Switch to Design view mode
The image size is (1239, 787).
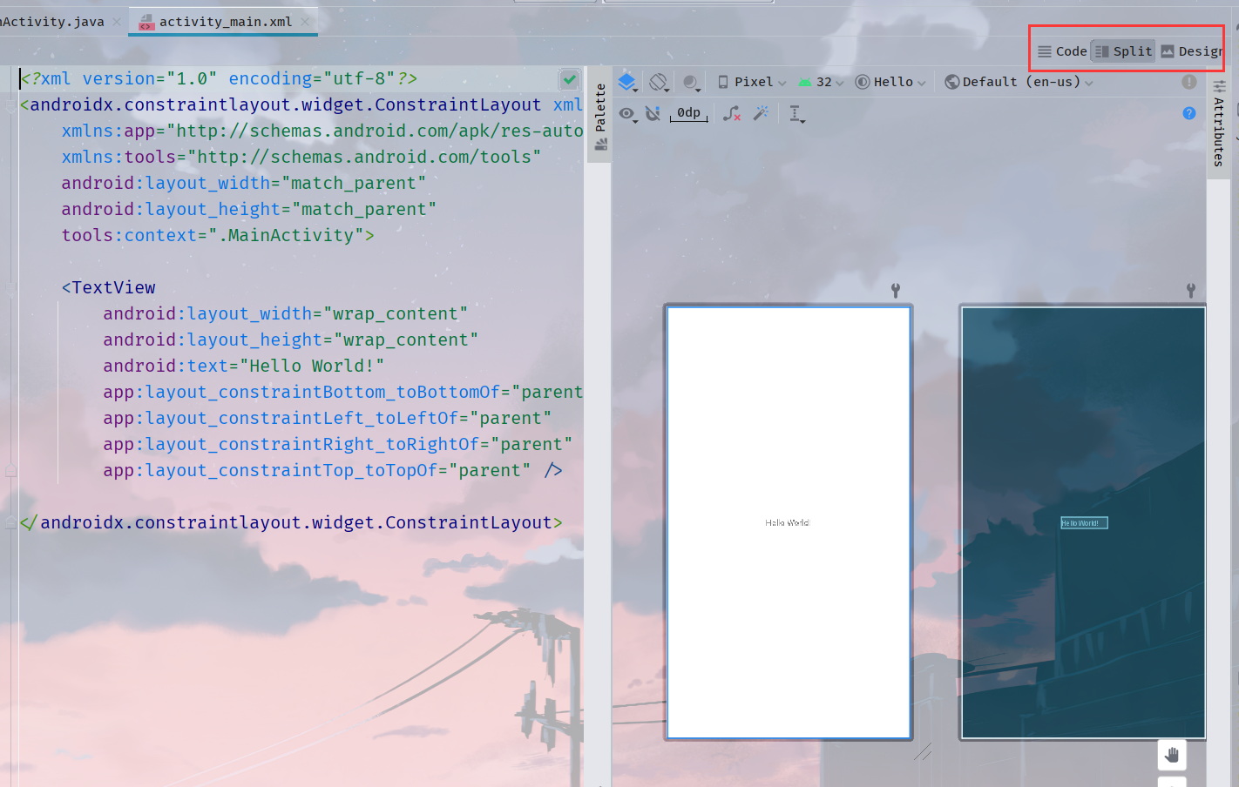(x=1191, y=51)
